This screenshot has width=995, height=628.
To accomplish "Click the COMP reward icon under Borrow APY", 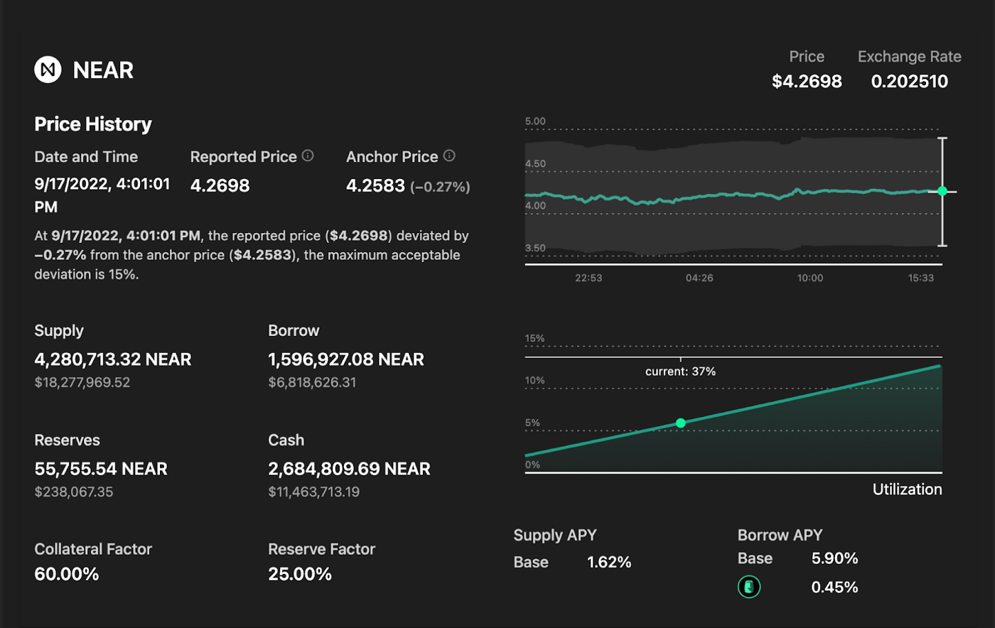I will point(748,587).
